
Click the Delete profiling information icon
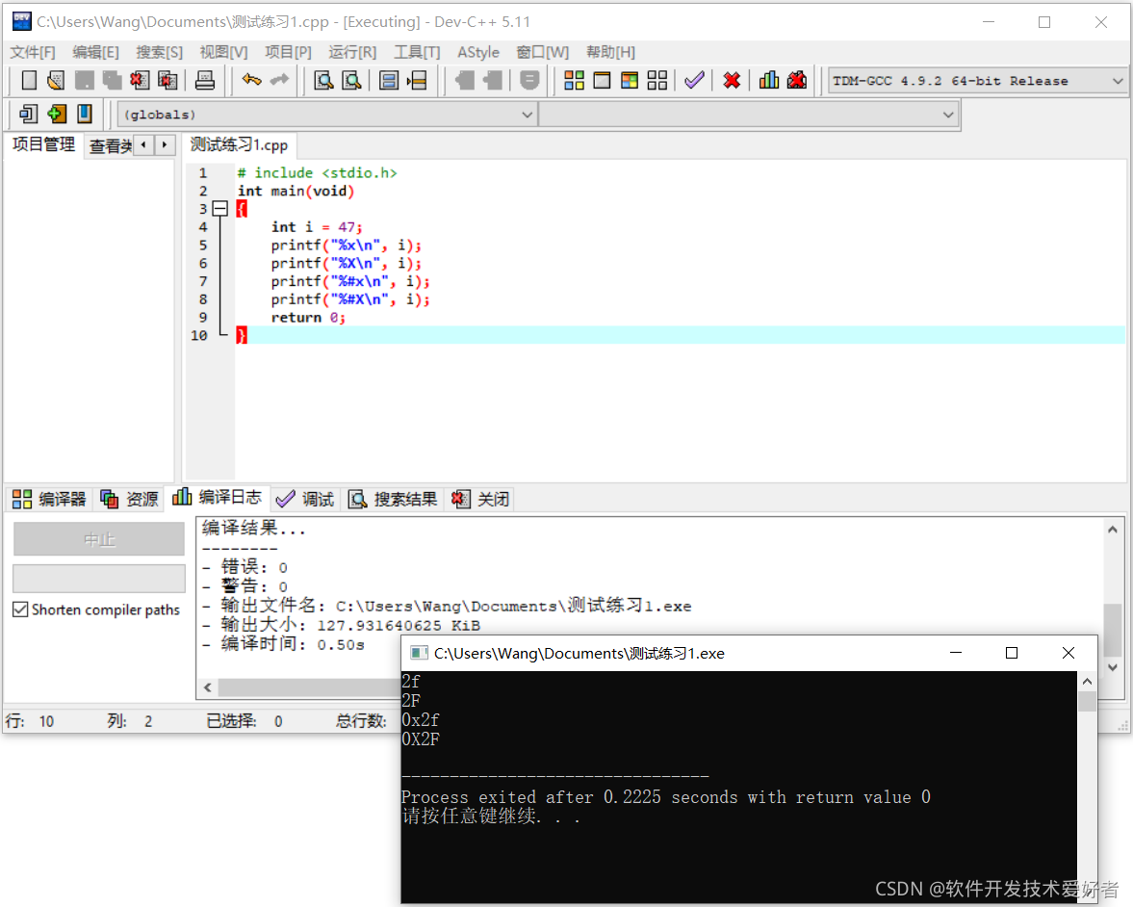797,80
